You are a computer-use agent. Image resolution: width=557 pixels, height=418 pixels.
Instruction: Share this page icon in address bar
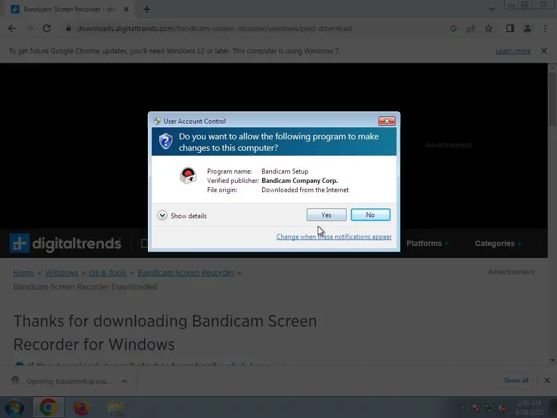[x=471, y=28]
